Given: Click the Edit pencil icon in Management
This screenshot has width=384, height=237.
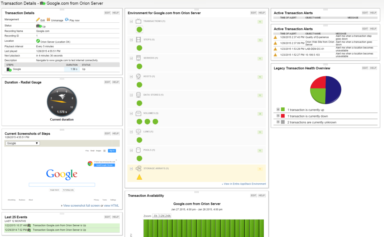Looking at the screenshot, I should point(38,20).
